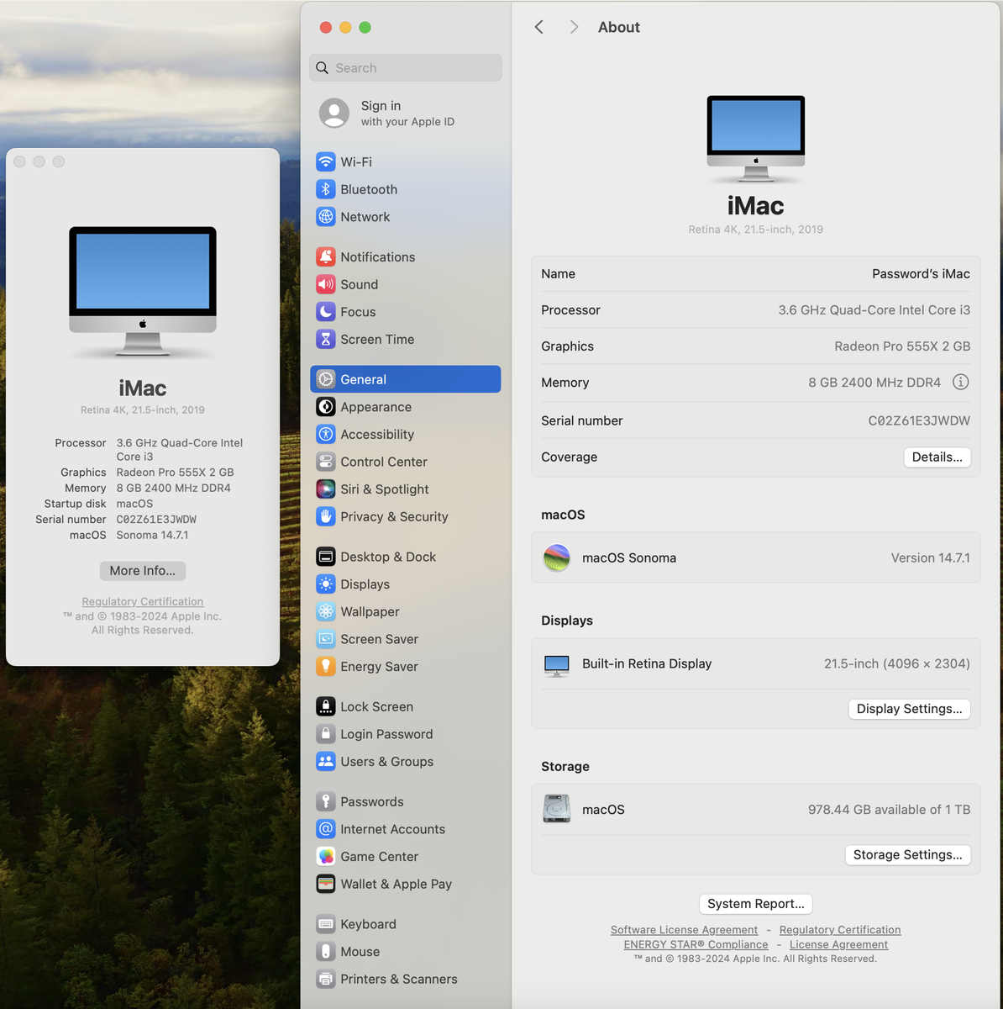Open the Users & Groups icon

pos(326,761)
